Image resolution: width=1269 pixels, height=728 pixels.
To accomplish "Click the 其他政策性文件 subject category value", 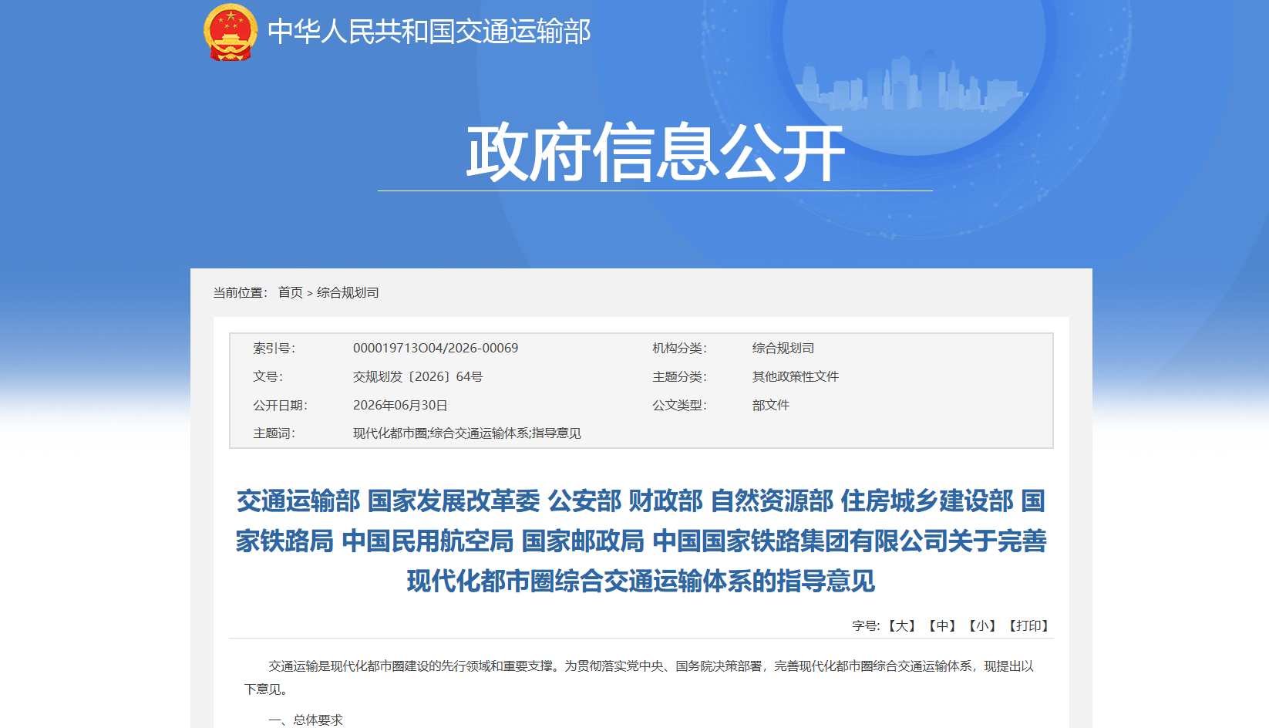I will (796, 376).
